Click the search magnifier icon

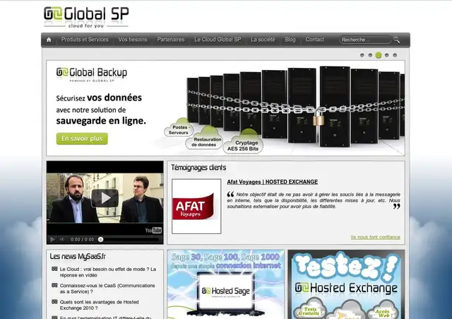397,40
